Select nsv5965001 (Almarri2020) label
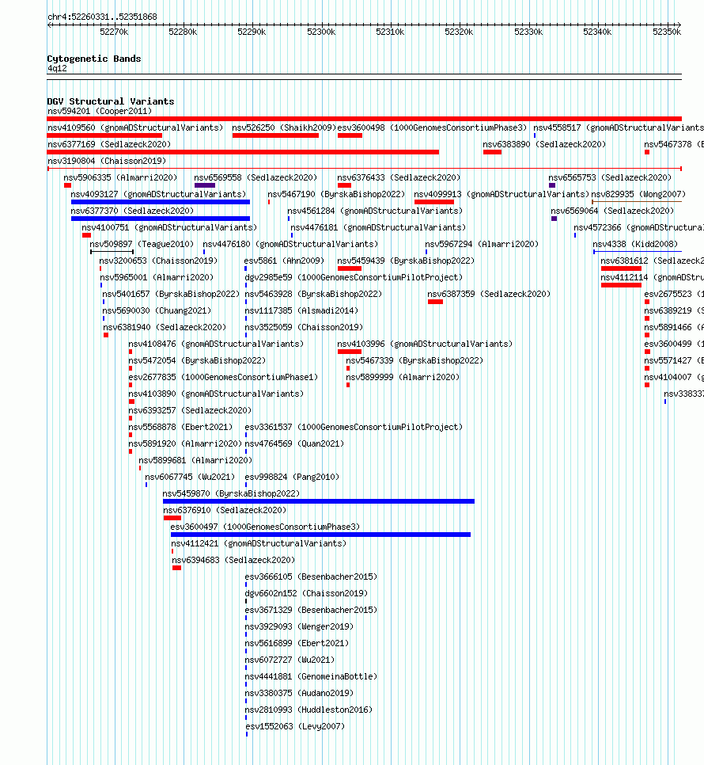 [x=157, y=277]
